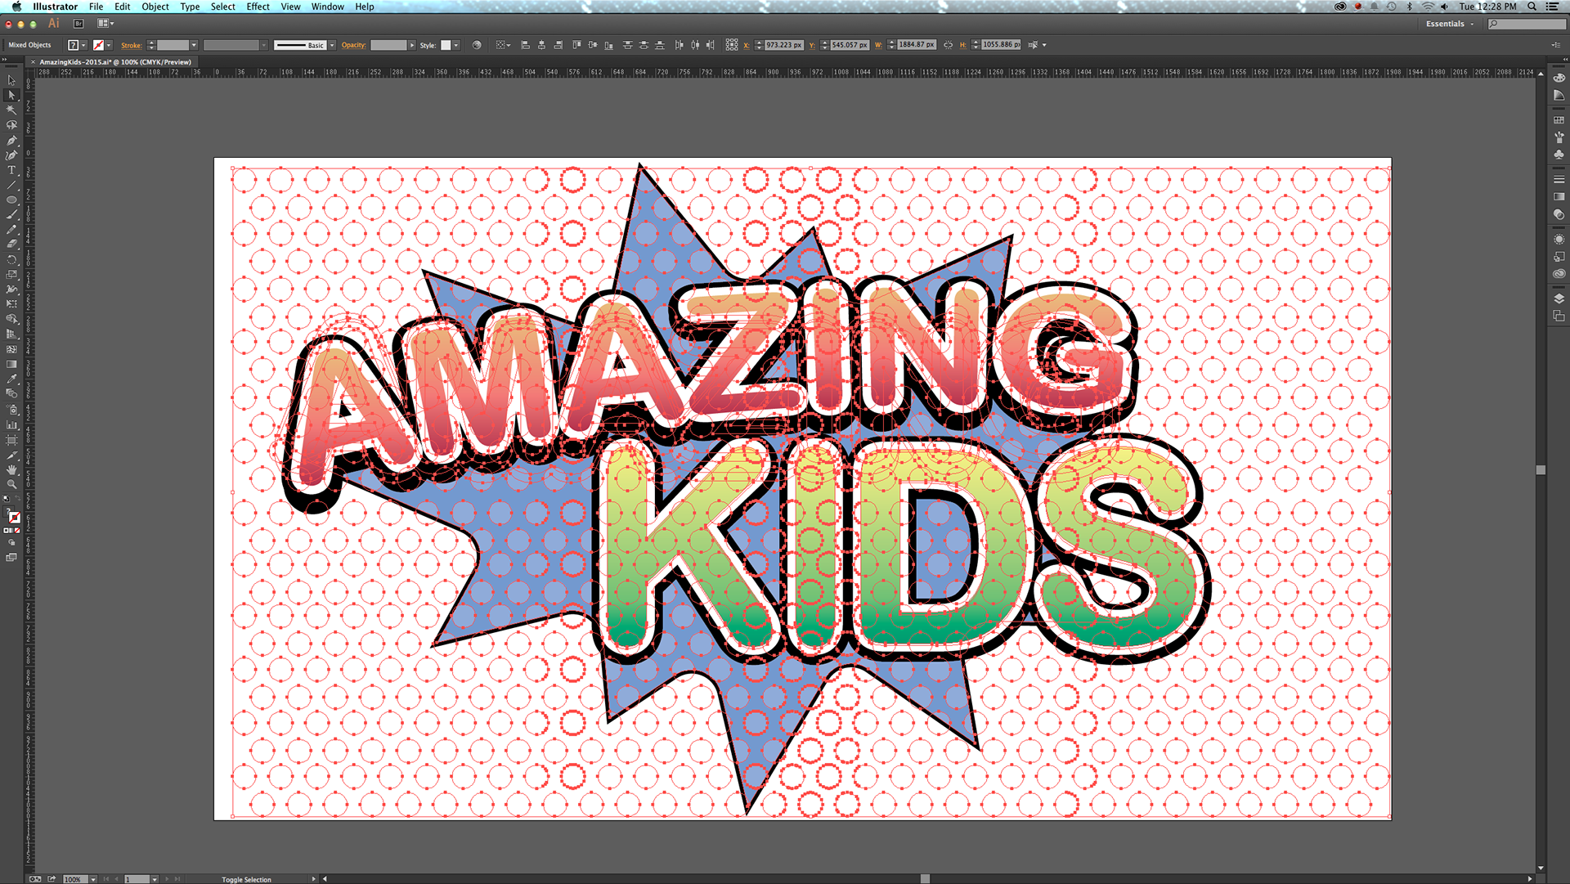
Task: Select the Hand tool
Action: coord(11,469)
